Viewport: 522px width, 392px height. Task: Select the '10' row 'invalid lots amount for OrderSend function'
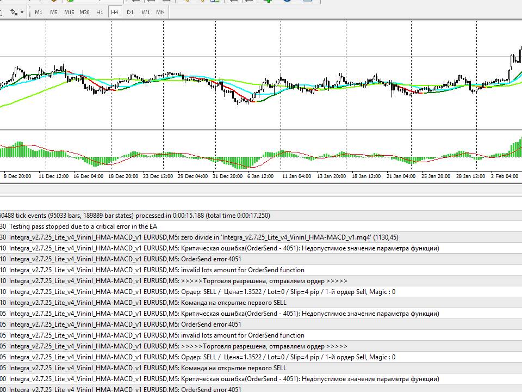[x=261, y=270]
